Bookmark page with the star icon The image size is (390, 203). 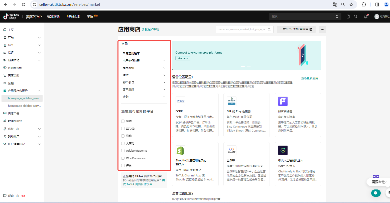click(x=351, y=5)
